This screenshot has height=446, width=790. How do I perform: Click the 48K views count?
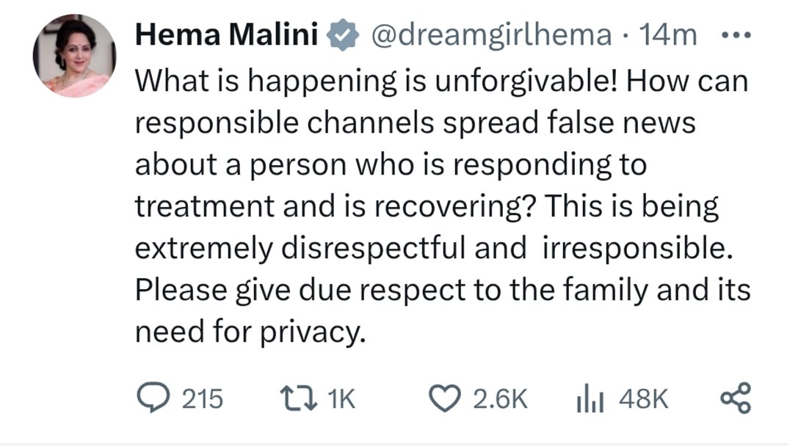(x=645, y=398)
